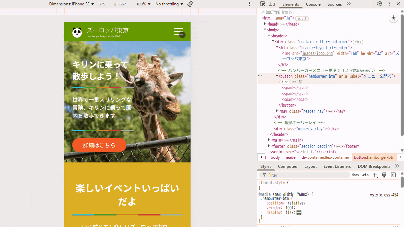Toggle the device toolbar icon
The image size is (404, 227).
click(272, 4)
